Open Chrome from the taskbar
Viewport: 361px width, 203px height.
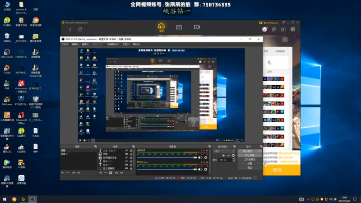[14, 199]
